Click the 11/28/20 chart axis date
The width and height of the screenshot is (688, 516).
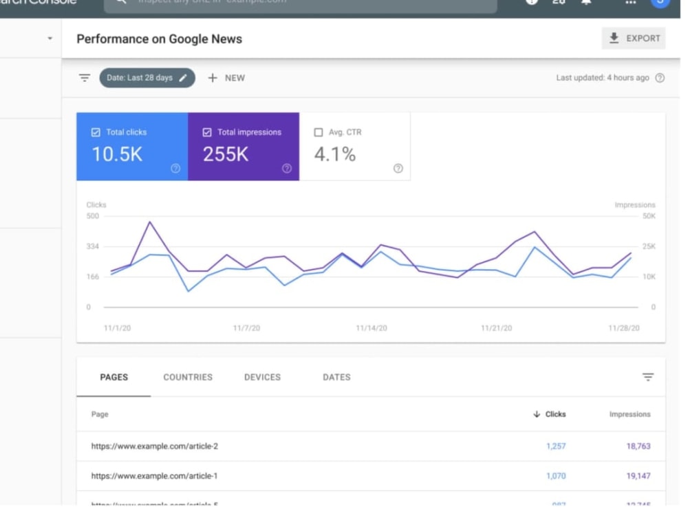[623, 328]
